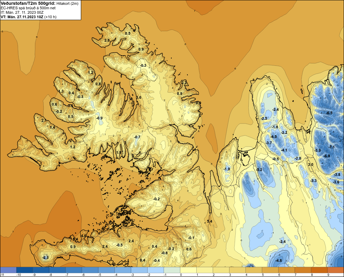Click the -2.3 temperature value
Image resolution: width=344 pixels, height=277 pixels.
tap(45, 257)
